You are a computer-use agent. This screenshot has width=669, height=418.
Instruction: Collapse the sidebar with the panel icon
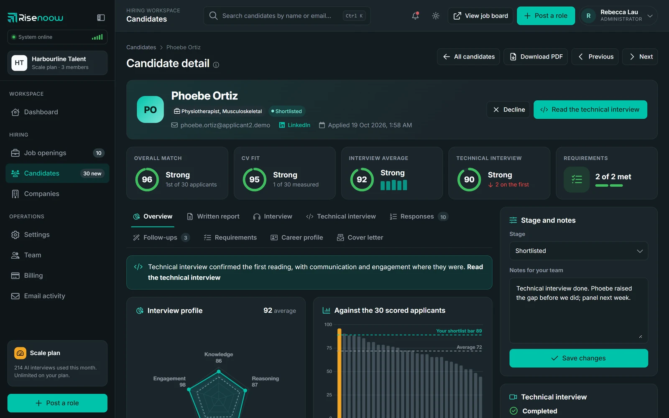click(101, 18)
